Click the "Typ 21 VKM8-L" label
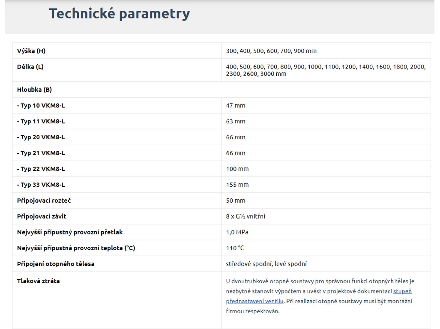Screen dimensions: 440x329 41,153
